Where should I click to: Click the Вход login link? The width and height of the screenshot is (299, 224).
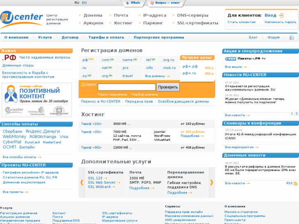270,16
